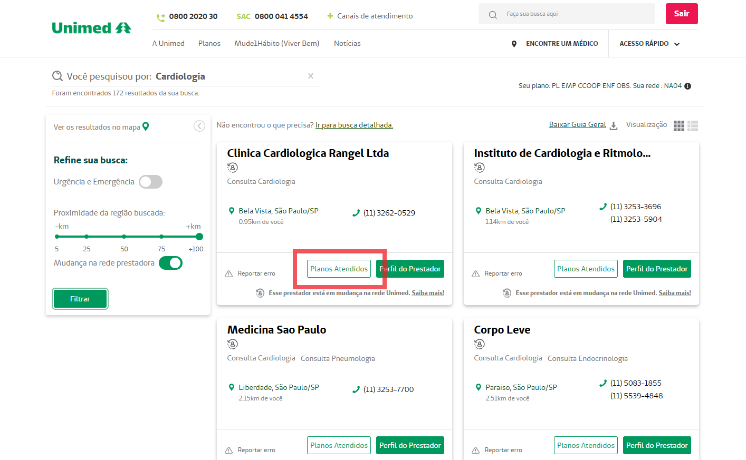
Task: Open Planos Atendidos for Corpo Leve
Action: point(586,445)
